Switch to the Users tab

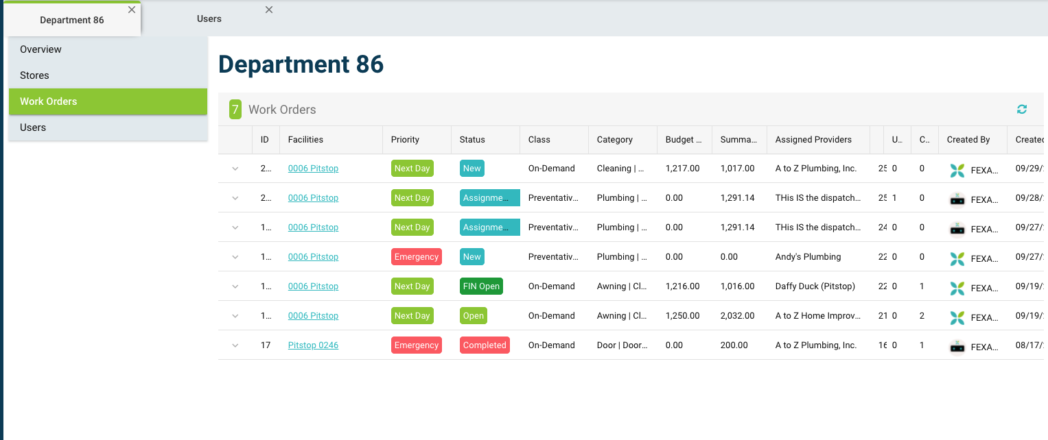[209, 19]
